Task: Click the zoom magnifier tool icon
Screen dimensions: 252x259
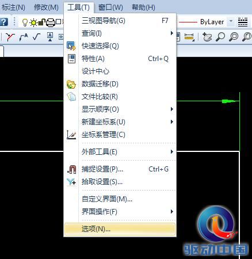Action: (x=220, y=37)
